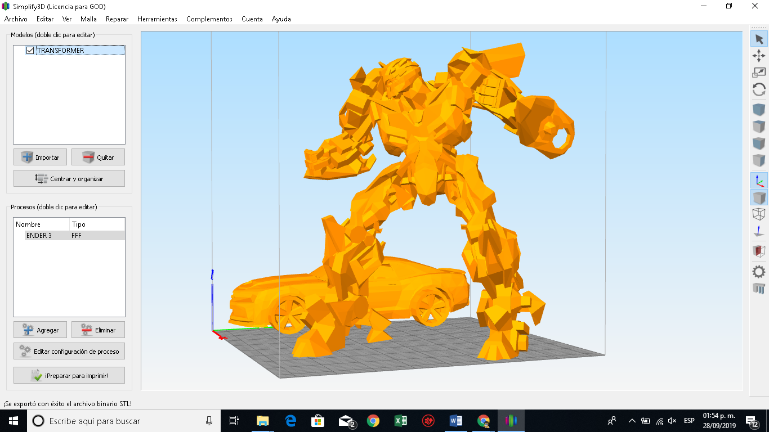769x432 pixels.
Task: Open the Malla menu
Action: [x=88, y=19]
